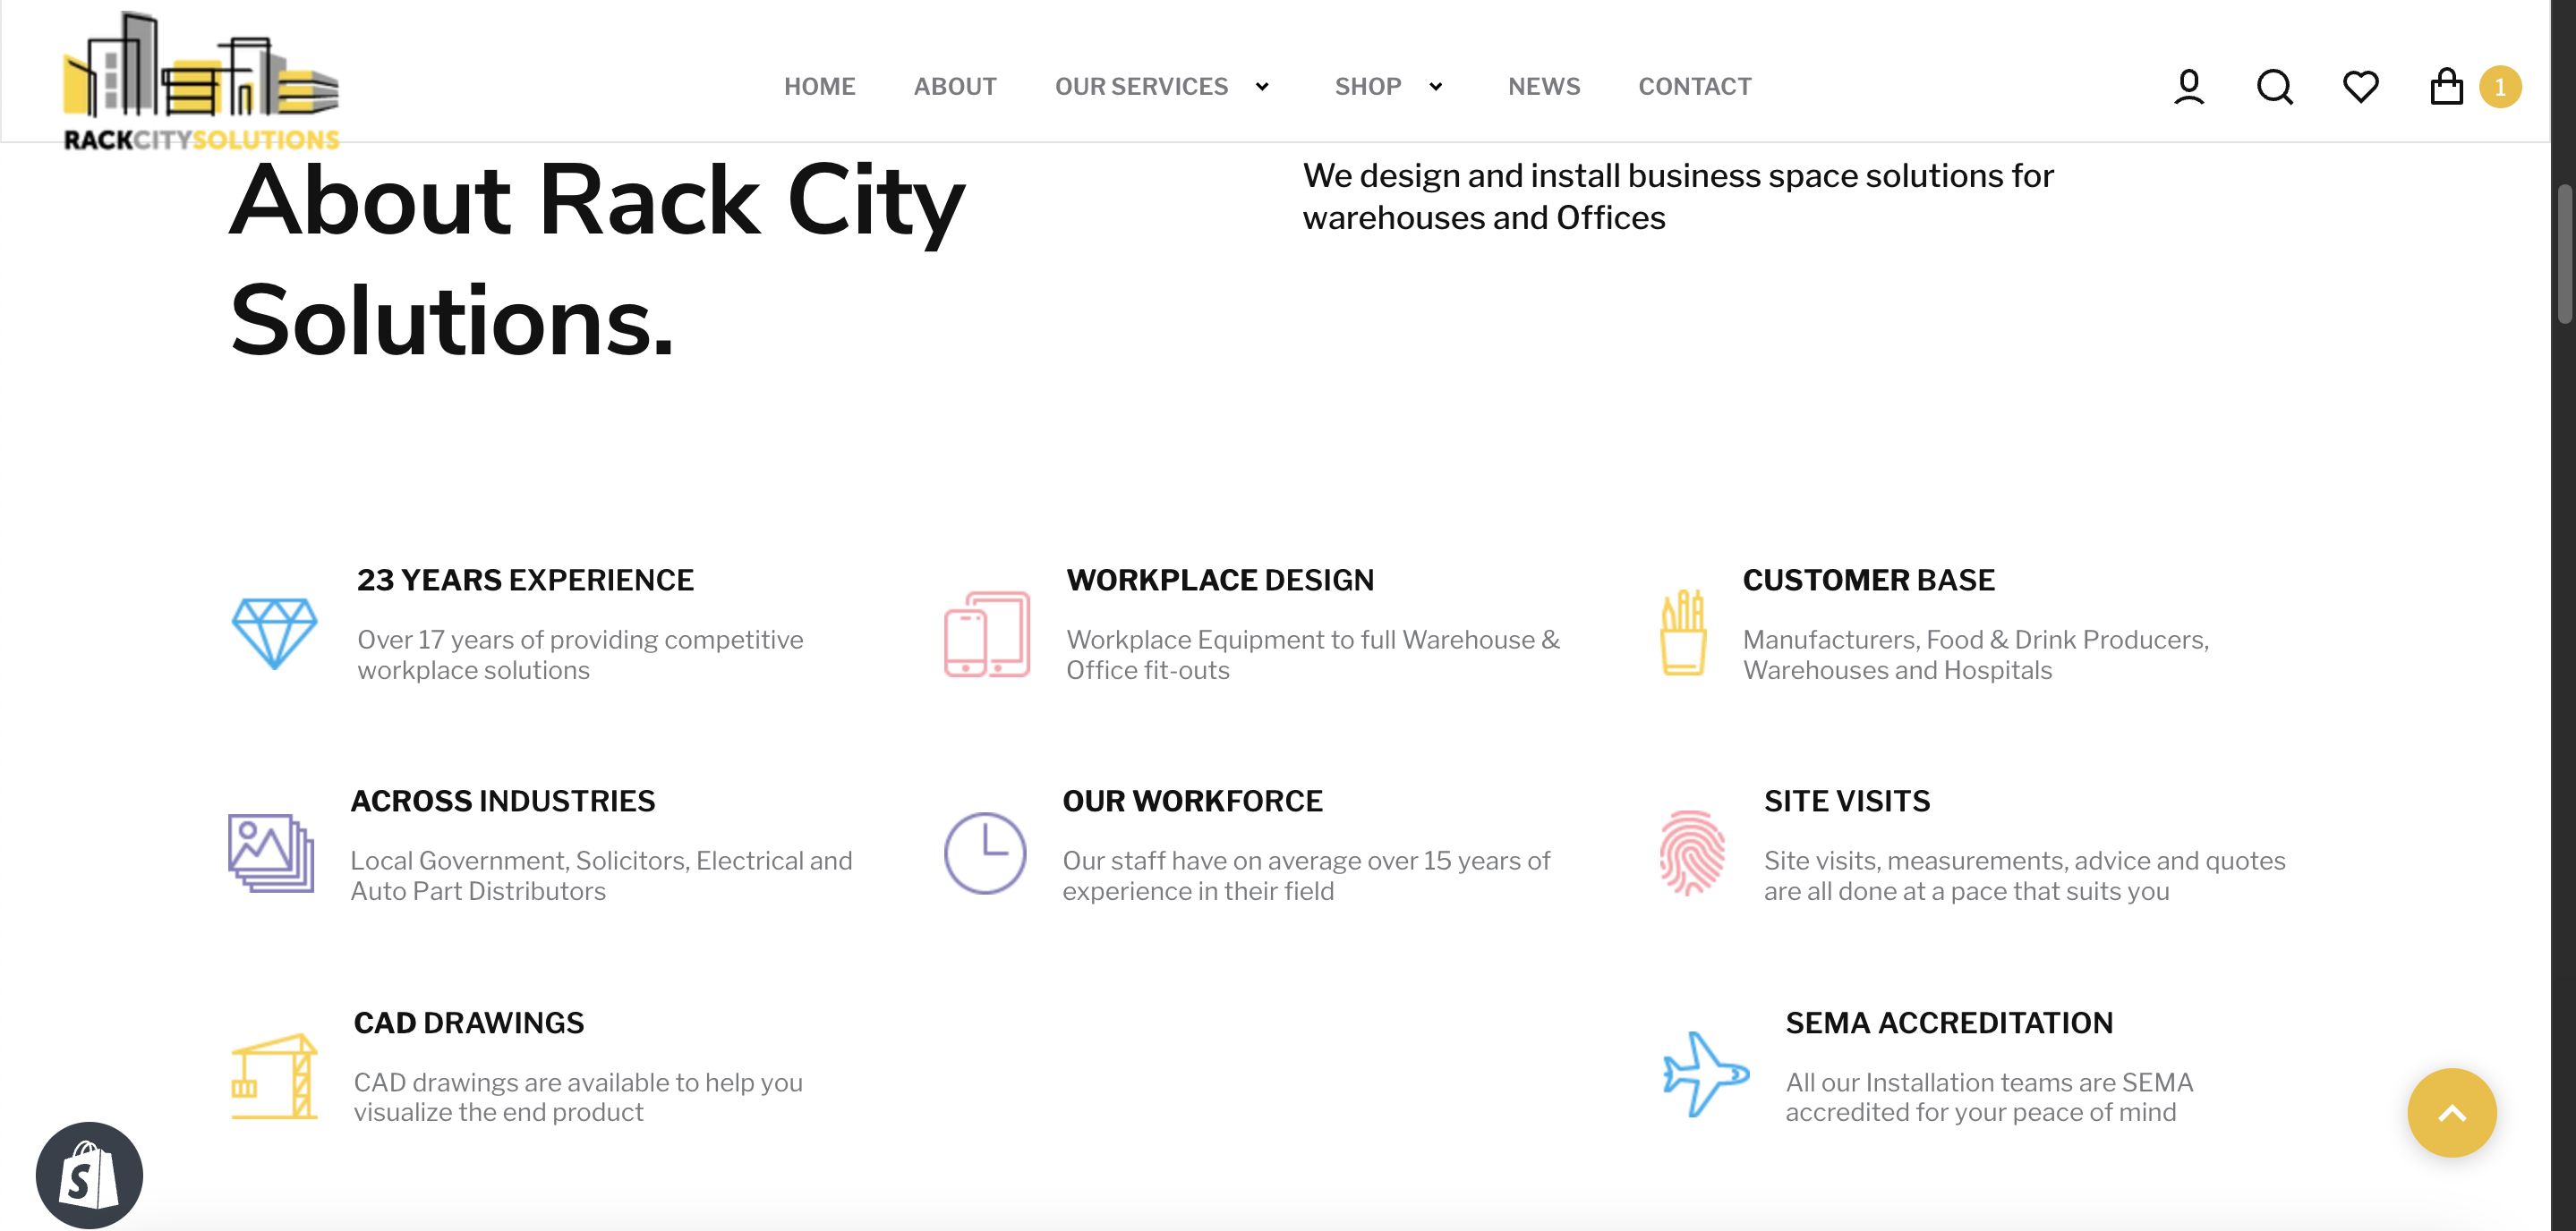Image resolution: width=2576 pixels, height=1231 pixels.
Task: Click the Across Industries heading
Action: pos(502,801)
